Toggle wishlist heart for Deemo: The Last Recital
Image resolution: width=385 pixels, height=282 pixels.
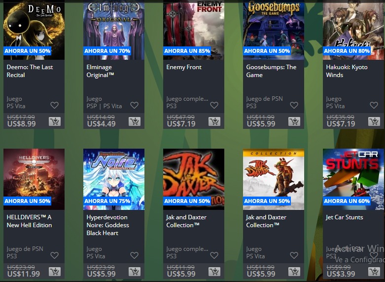click(x=55, y=105)
